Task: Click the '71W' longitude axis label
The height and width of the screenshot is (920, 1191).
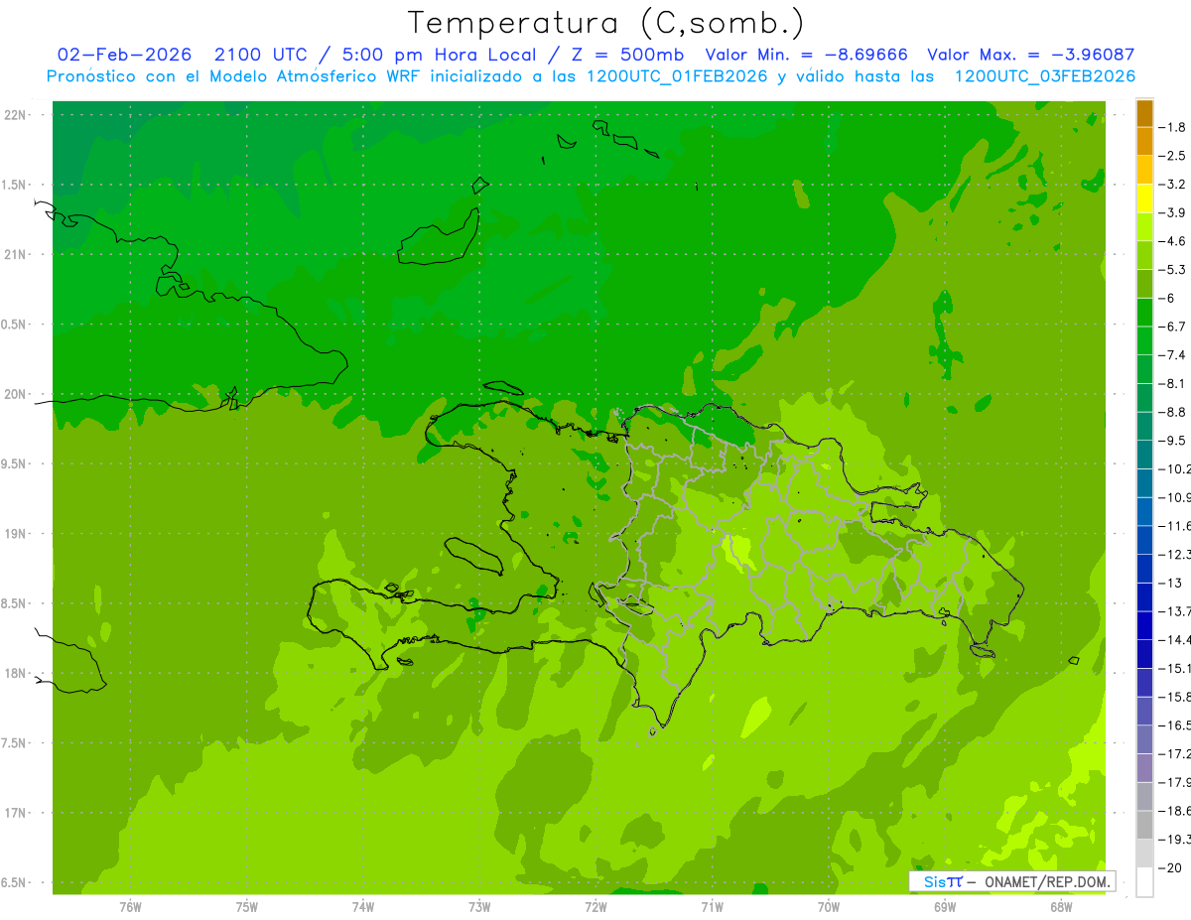Action: click(712, 906)
